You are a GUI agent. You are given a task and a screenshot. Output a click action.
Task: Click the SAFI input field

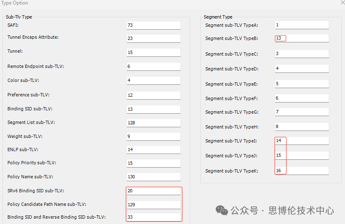point(153,25)
